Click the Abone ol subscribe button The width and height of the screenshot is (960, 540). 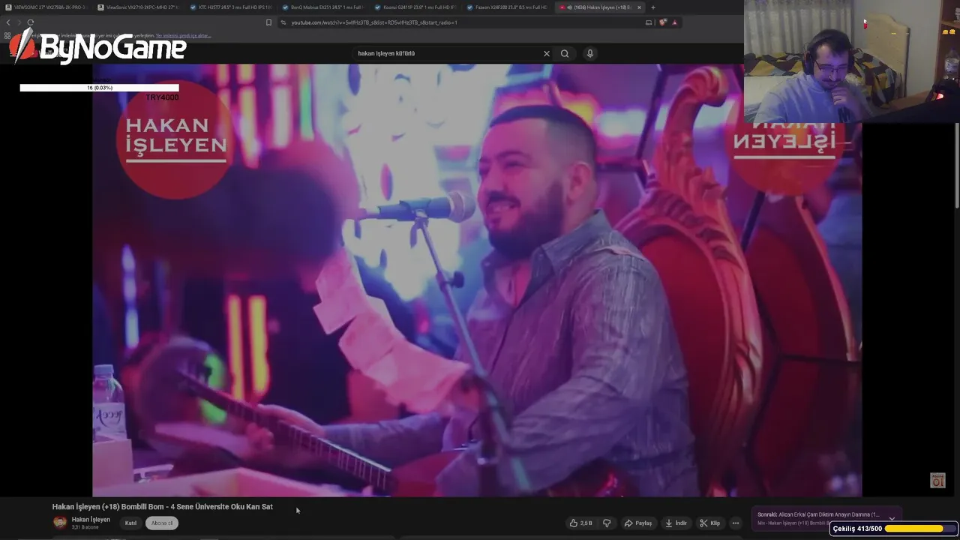pos(161,523)
